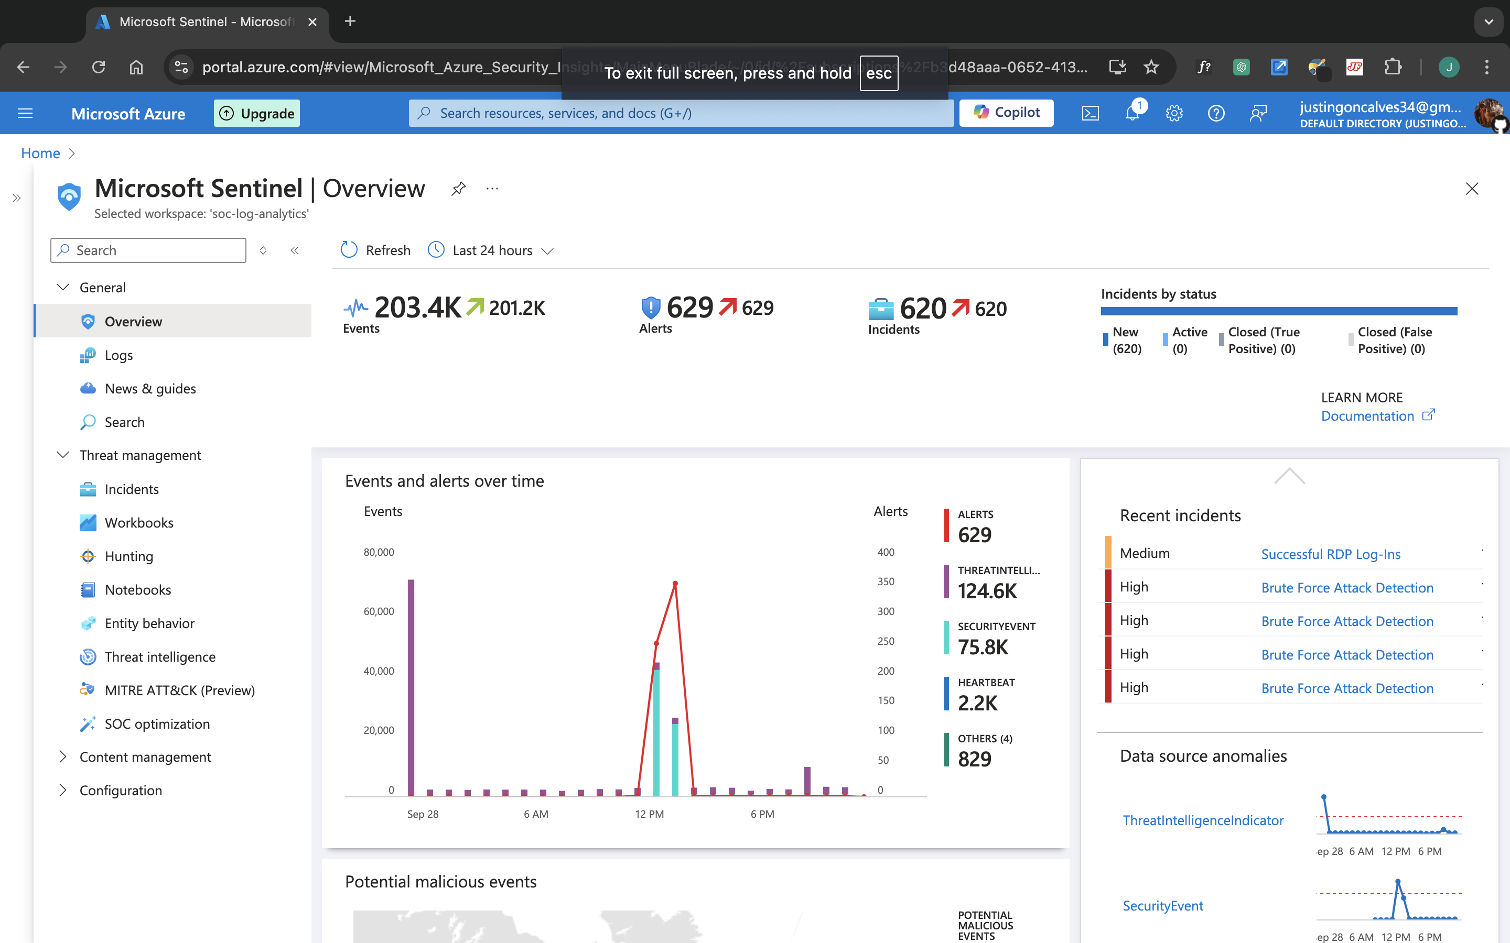Click the New (620) legend swatch
1510x943 pixels.
[1106, 340]
